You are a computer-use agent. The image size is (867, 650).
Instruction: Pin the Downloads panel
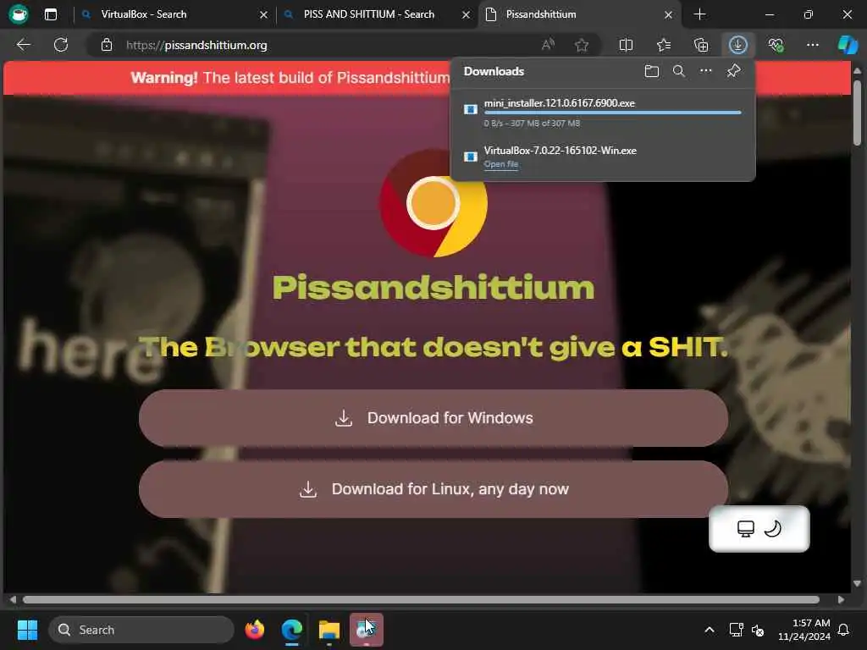click(734, 71)
